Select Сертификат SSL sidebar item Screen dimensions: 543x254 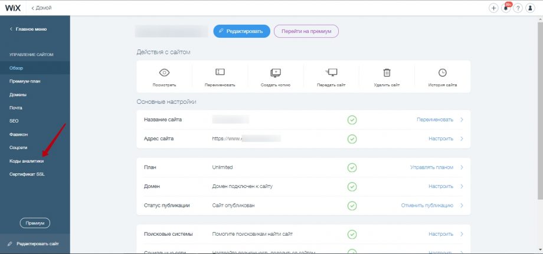(27, 174)
